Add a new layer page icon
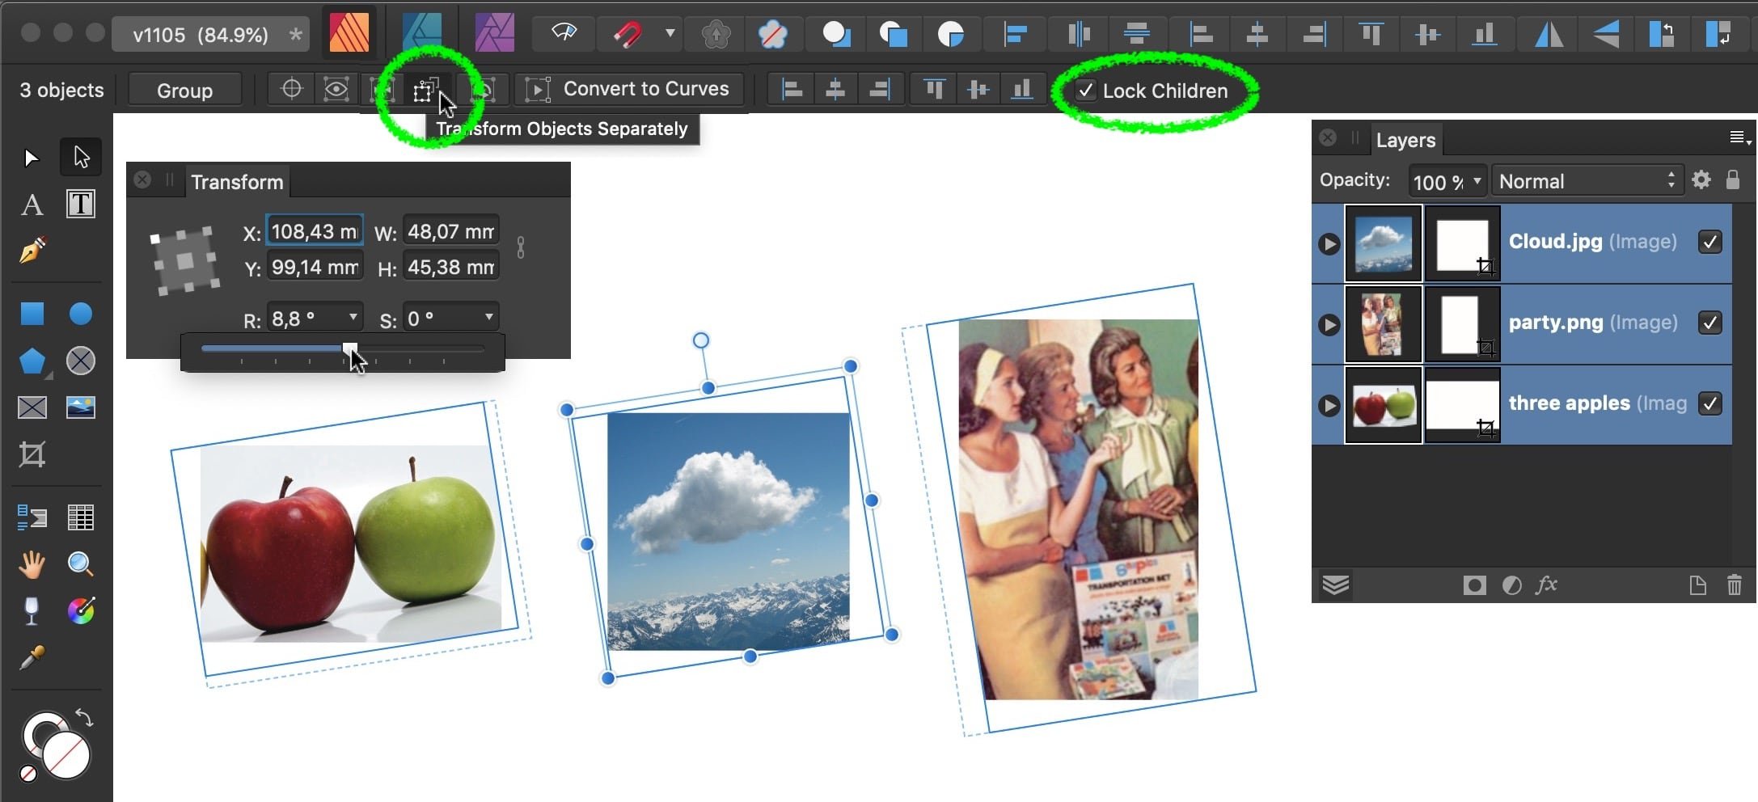The image size is (1758, 802). [1697, 585]
